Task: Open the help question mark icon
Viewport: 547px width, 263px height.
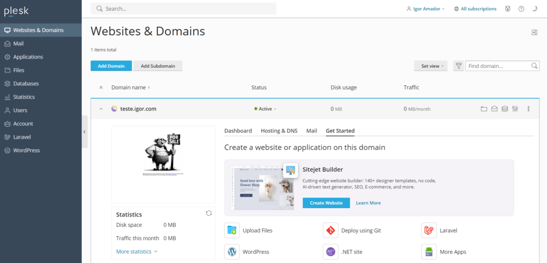Action: tap(521, 9)
